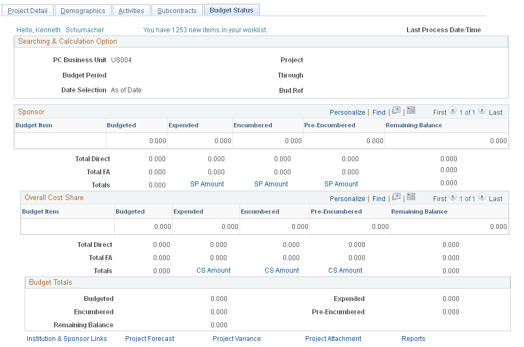Viewport: 524px width, 347px height.
Task: View your 1253 new worklist items
Action: coord(205,30)
